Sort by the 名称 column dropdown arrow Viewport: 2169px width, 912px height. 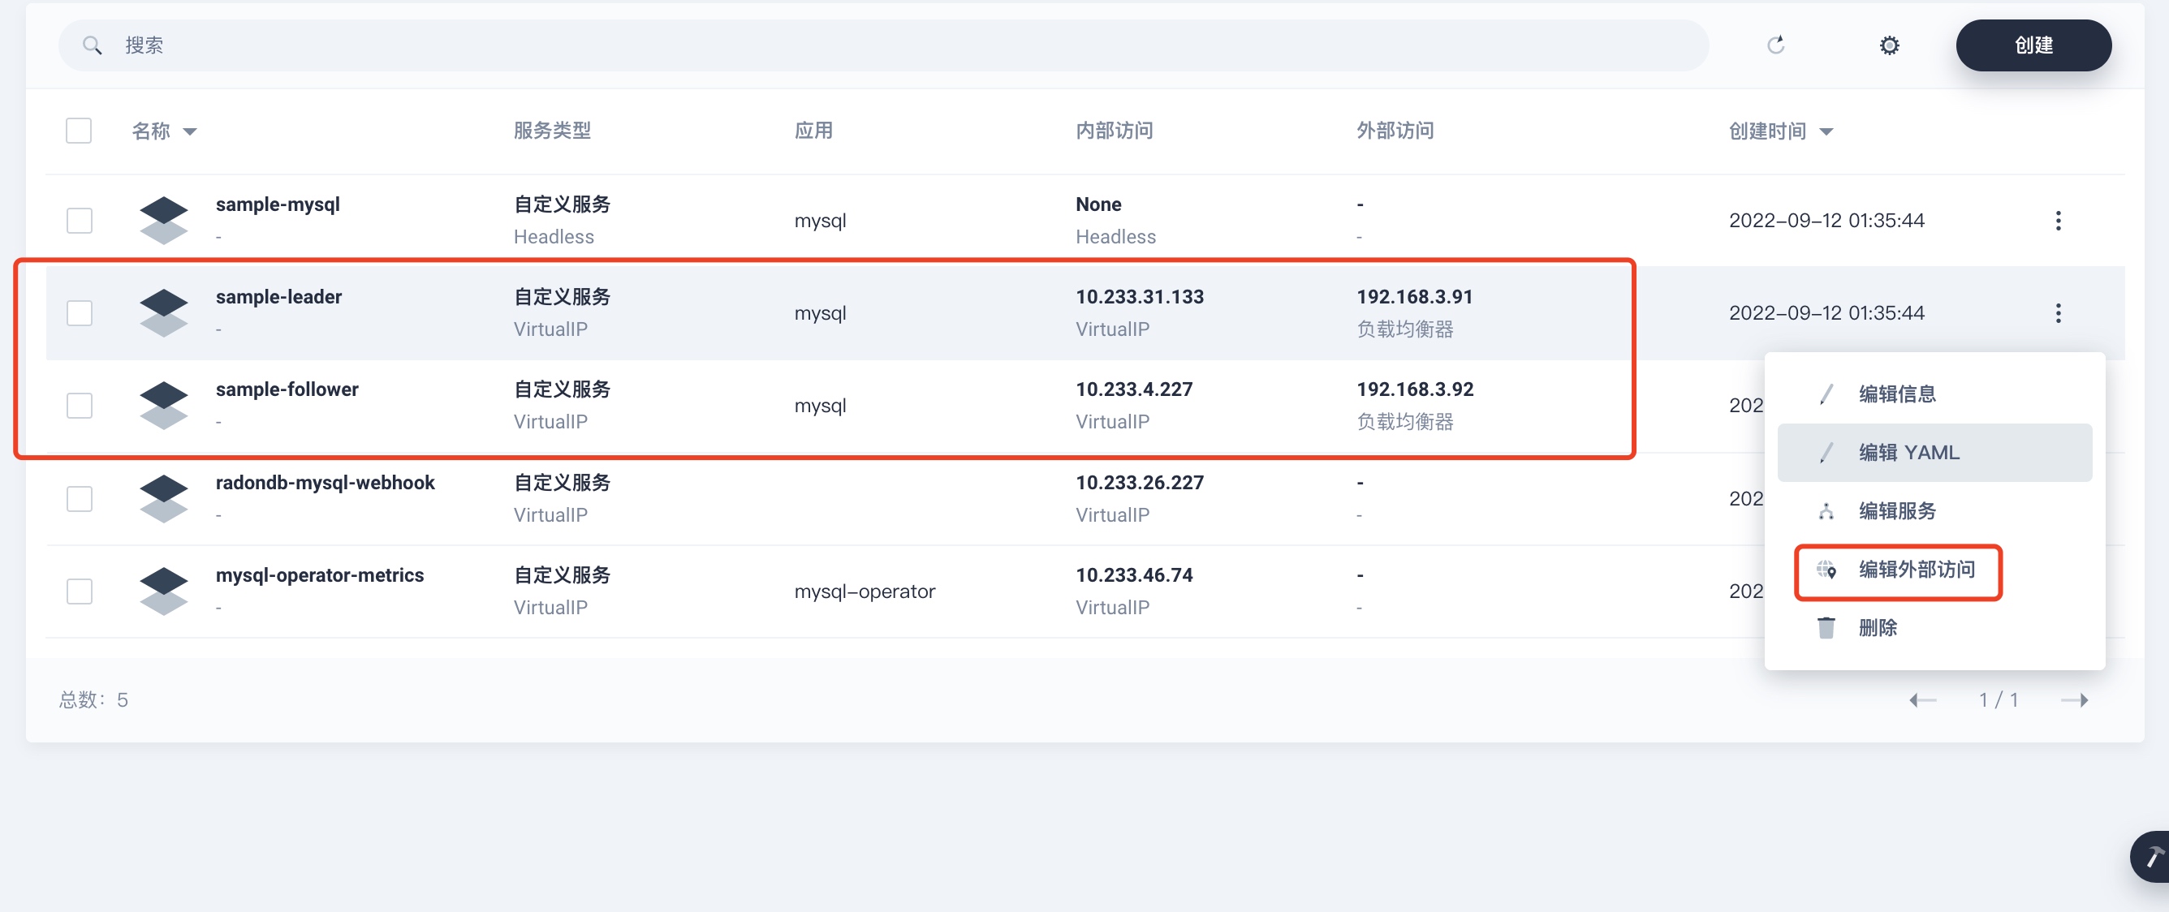point(190,131)
